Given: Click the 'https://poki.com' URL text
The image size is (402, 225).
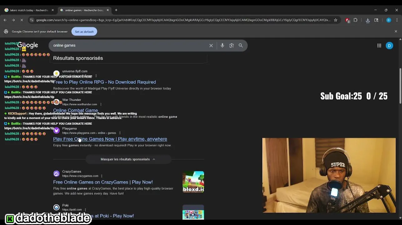Looking at the screenshot, I should click(72, 210).
